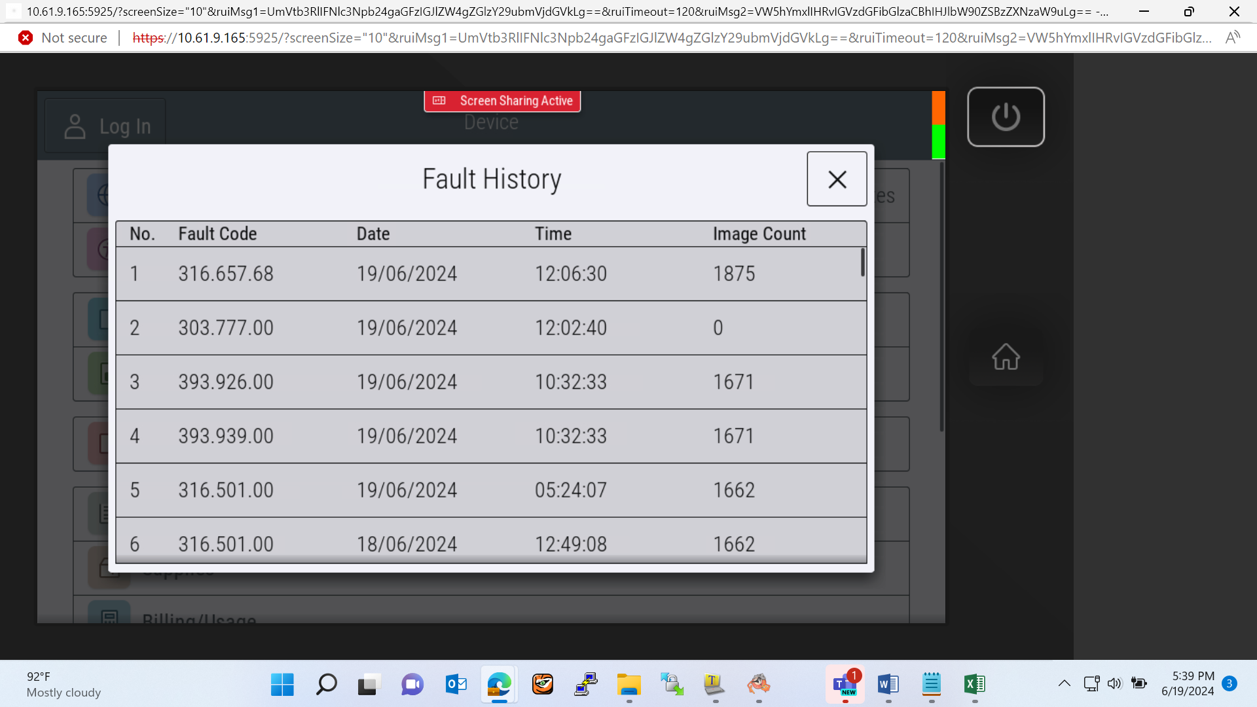This screenshot has height=707, width=1257.
Task: Select fault code 393.926.00 entry
Action: point(491,382)
